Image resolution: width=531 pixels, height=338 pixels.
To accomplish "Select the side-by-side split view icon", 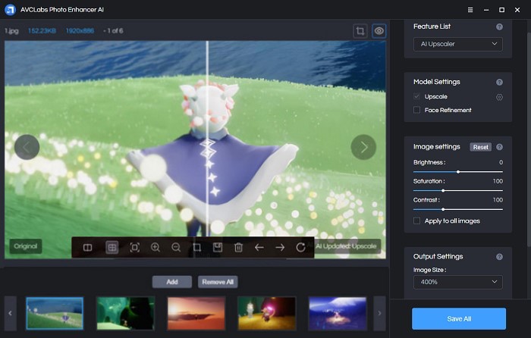I will (87, 248).
